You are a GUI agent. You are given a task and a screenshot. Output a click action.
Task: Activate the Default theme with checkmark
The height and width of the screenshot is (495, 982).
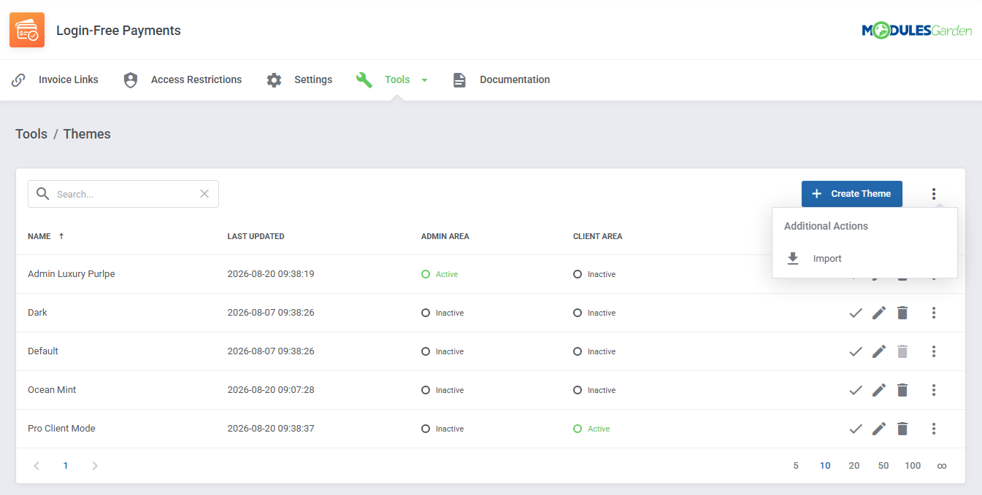tap(856, 351)
